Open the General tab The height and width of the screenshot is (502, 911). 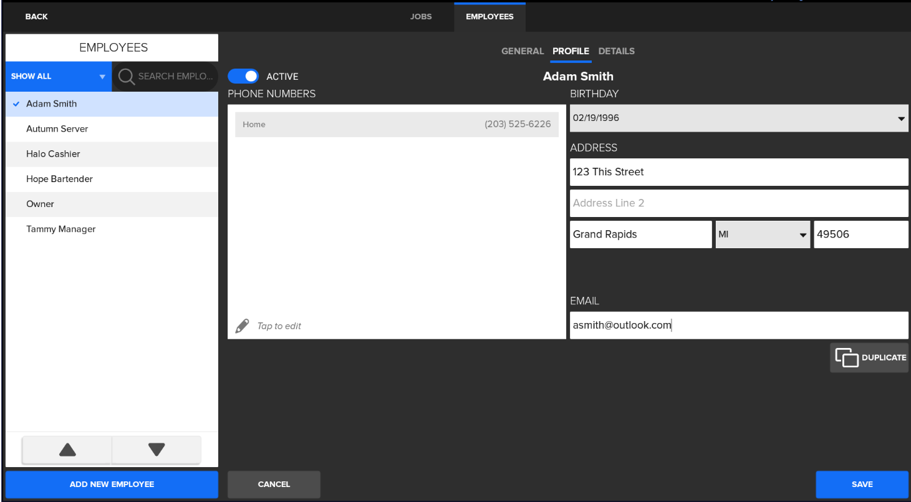point(523,51)
